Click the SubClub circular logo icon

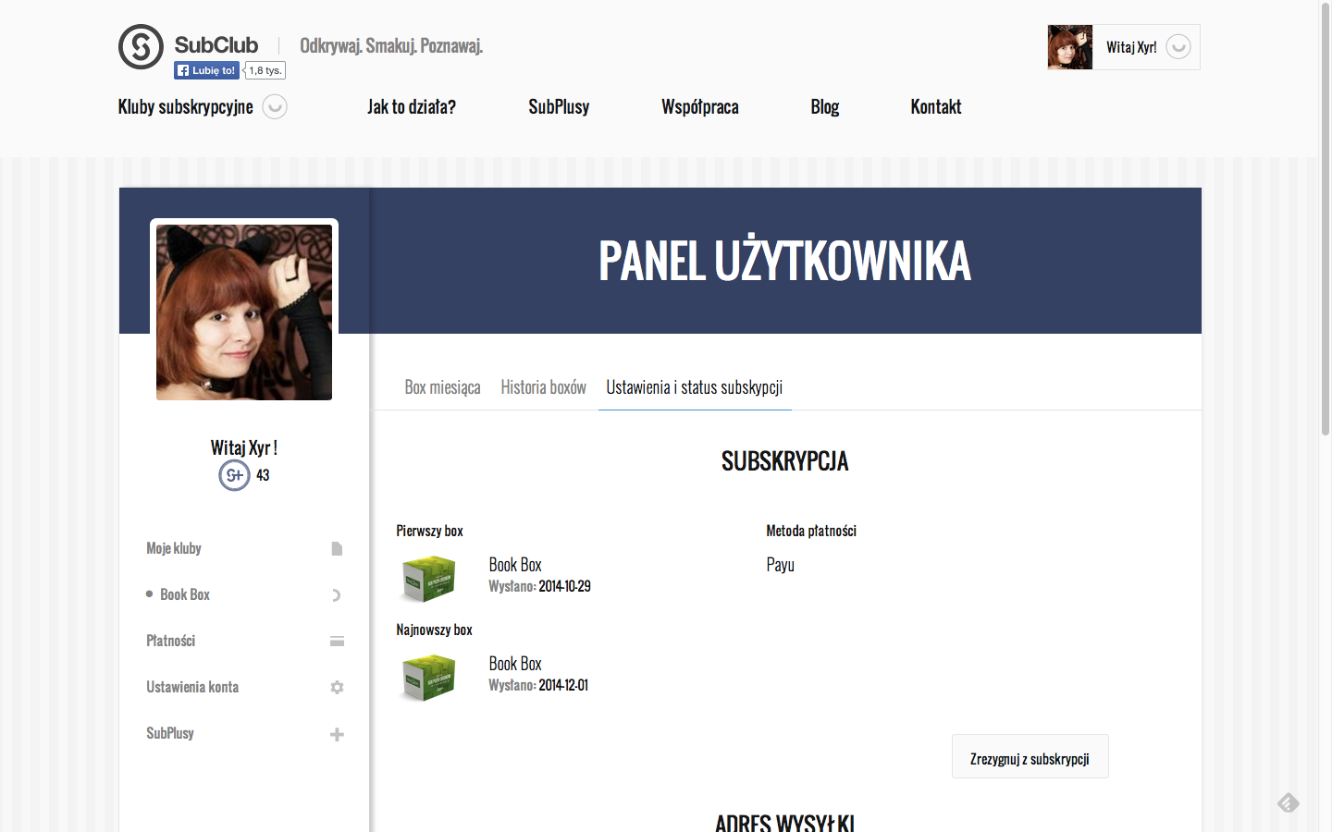tap(141, 47)
